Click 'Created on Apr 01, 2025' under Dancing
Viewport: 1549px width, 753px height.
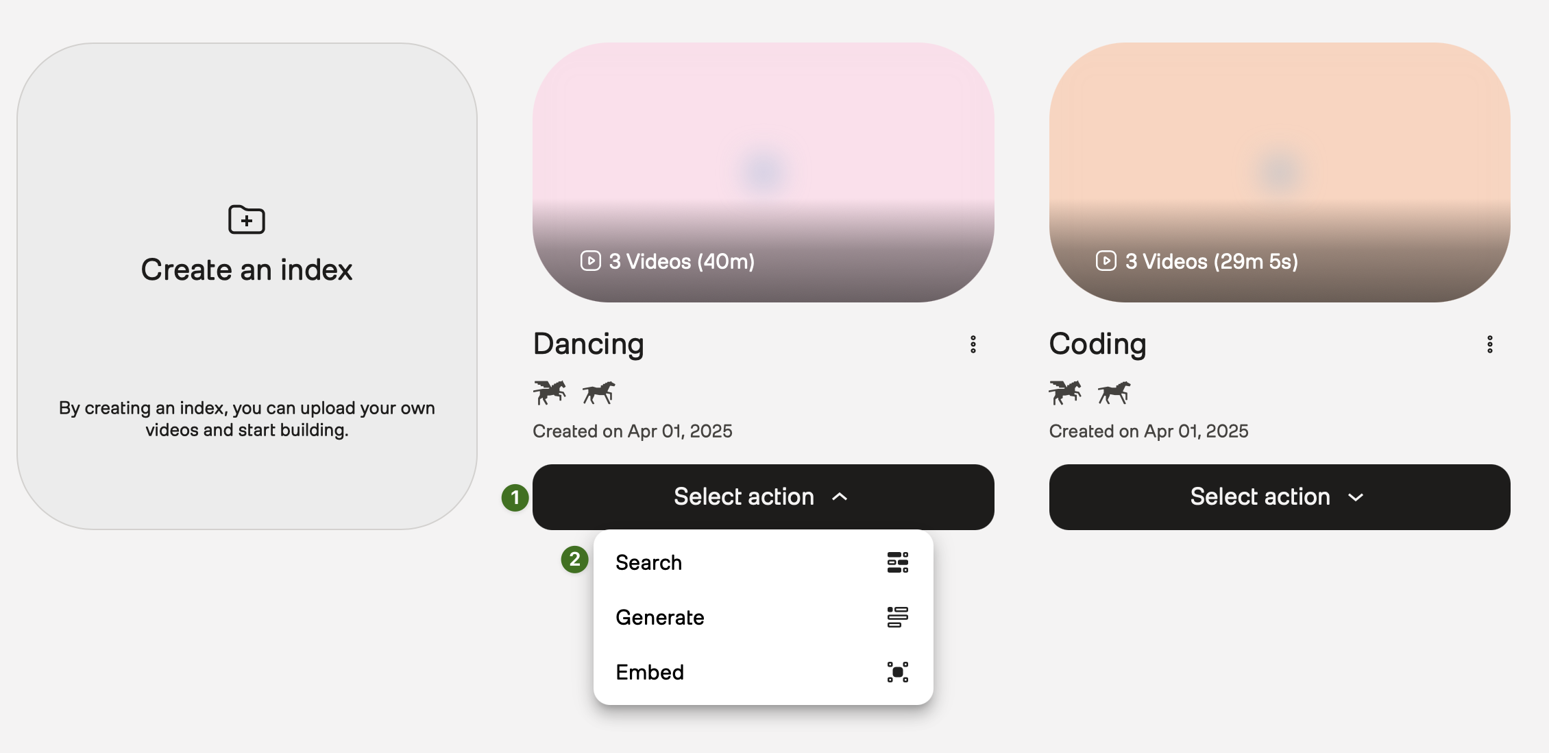[x=633, y=431]
